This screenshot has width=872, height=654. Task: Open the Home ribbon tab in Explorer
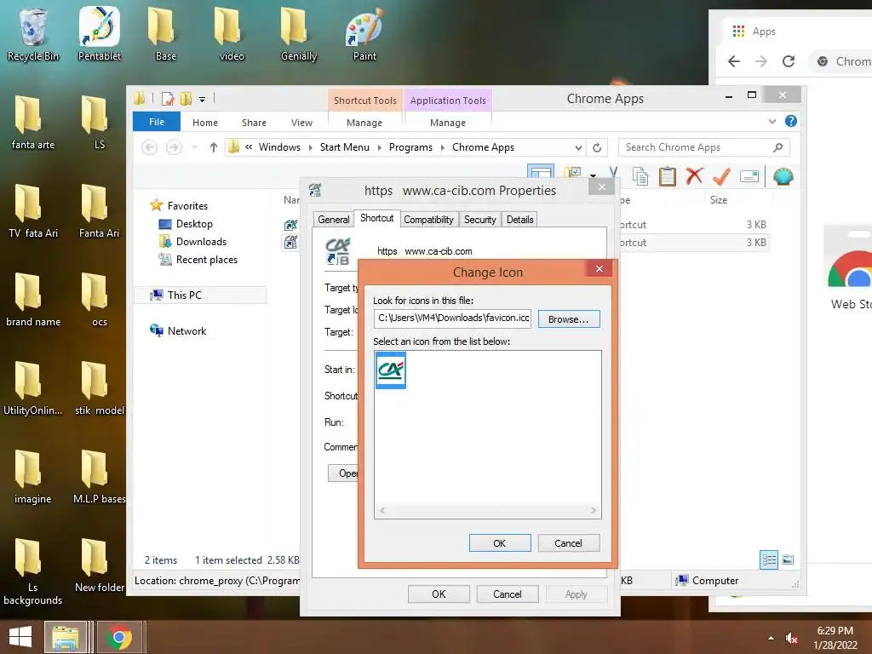click(x=205, y=123)
